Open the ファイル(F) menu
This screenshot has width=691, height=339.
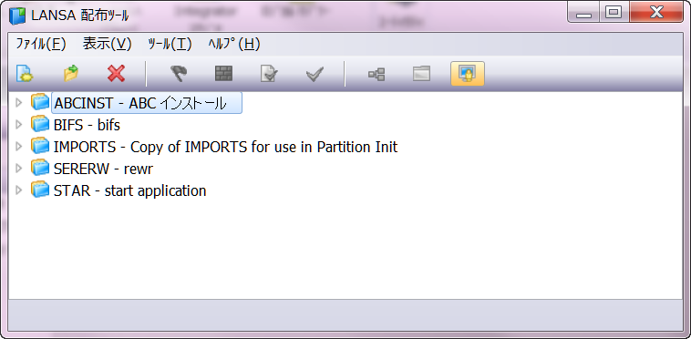coord(40,44)
